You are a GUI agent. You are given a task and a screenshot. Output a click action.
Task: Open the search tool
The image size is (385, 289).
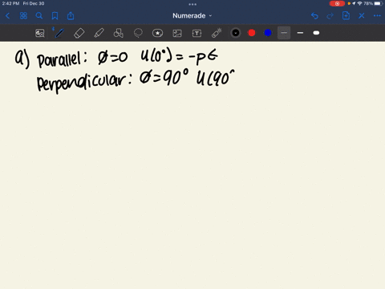click(x=39, y=16)
